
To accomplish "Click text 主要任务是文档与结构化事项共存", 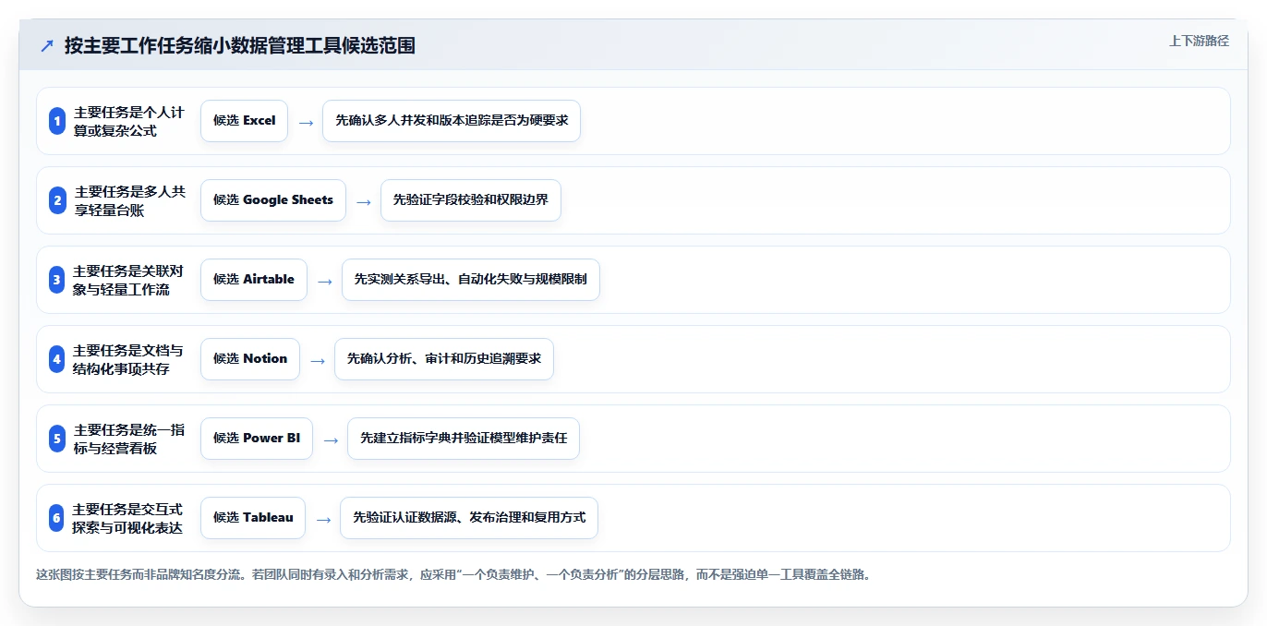I will pos(129,359).
